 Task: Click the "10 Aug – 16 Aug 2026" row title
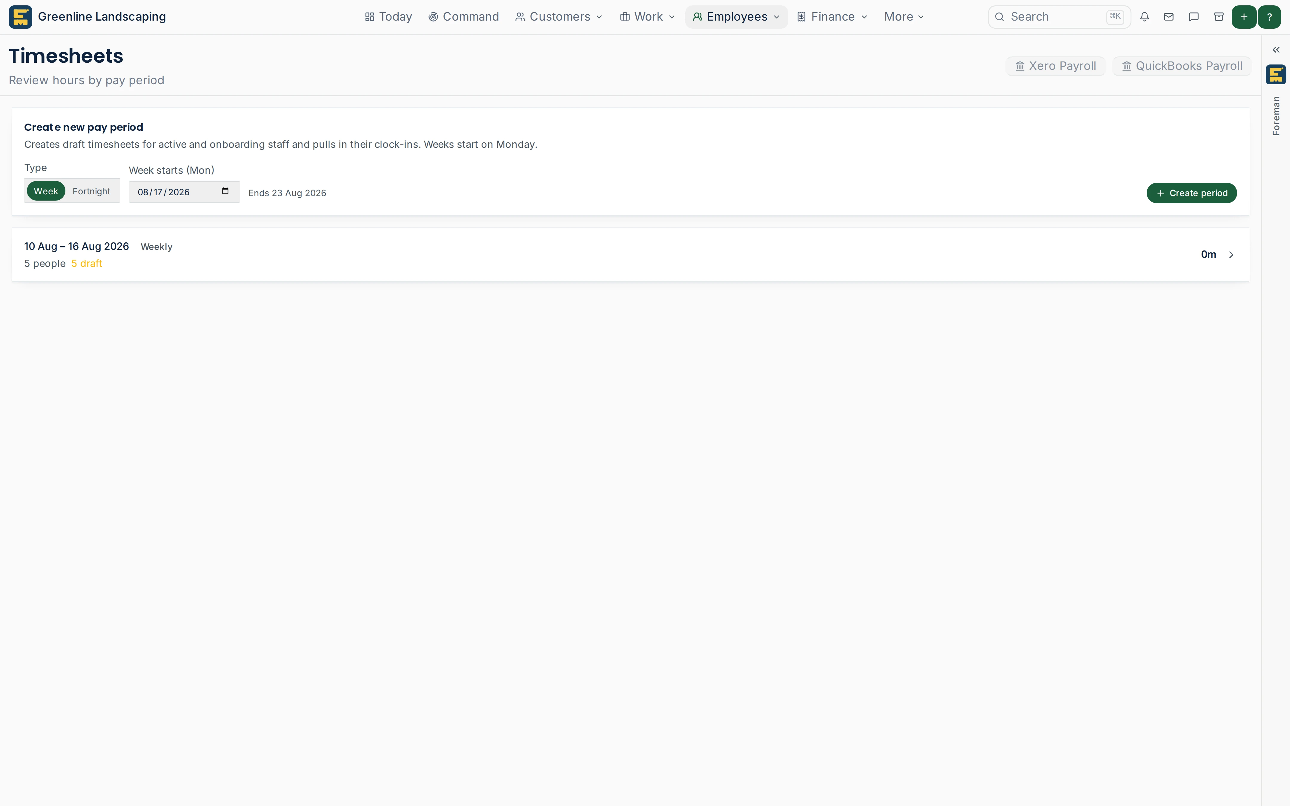pos(76,246)
